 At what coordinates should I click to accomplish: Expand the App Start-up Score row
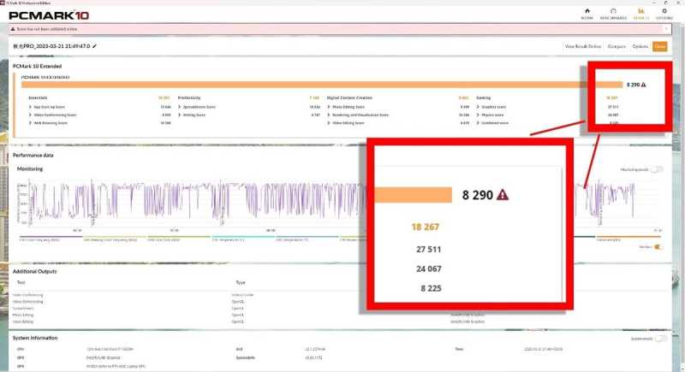[32, 106]
